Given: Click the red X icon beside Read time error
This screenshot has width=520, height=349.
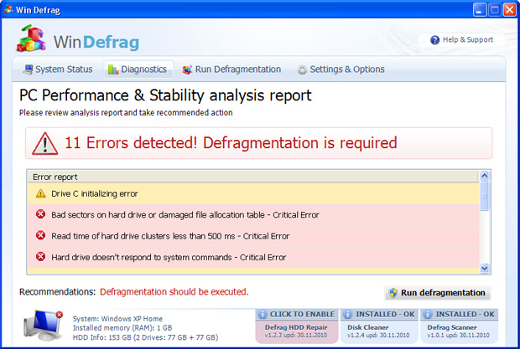Looking at the screenshot, I should pos(41,235).
